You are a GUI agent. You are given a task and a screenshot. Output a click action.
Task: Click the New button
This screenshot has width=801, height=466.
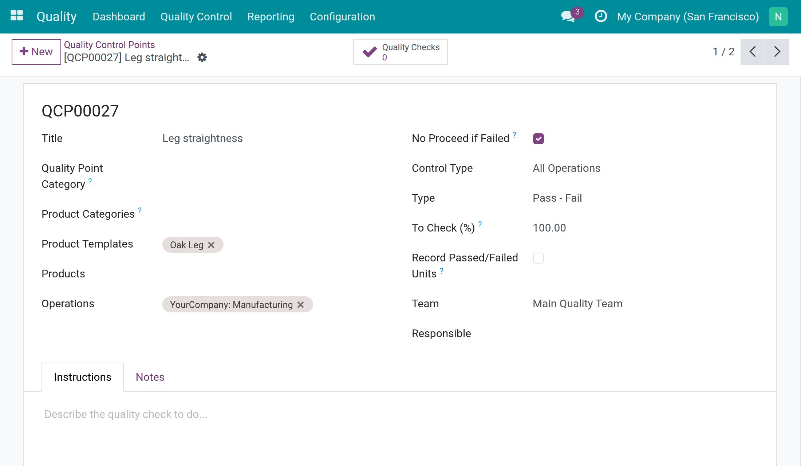coord(36,52)
